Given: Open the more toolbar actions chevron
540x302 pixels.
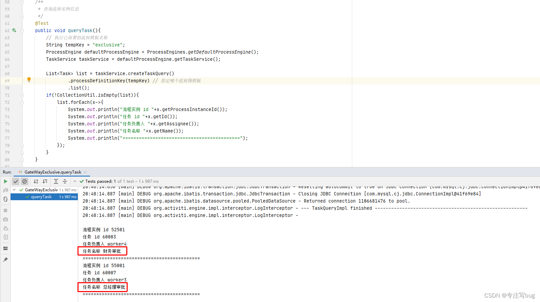Looking at the screenshot, I should (75, 181).
